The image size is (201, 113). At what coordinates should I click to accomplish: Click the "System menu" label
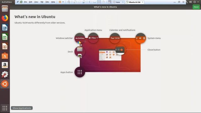point(154,38)
